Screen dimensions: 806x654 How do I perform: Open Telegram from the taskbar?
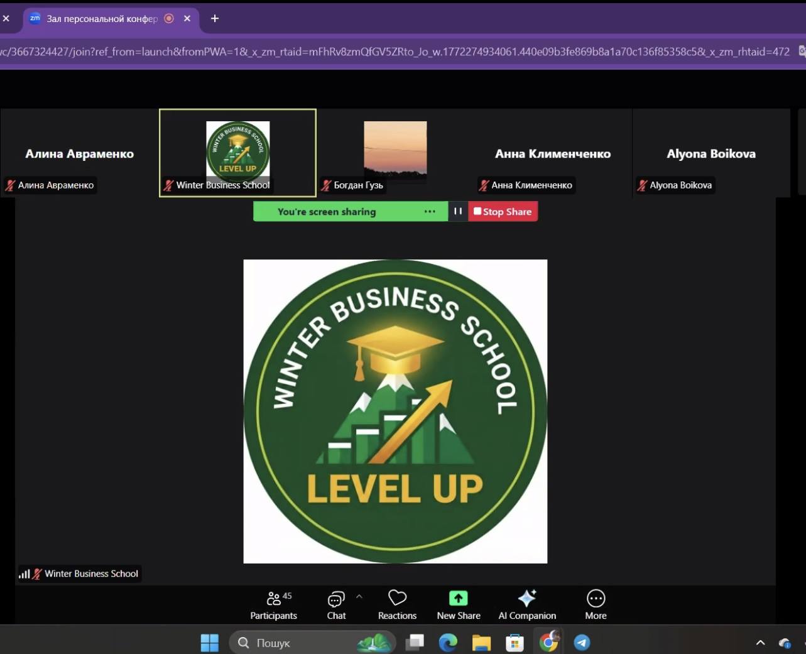pyautogui.click(x=582, y=643)
